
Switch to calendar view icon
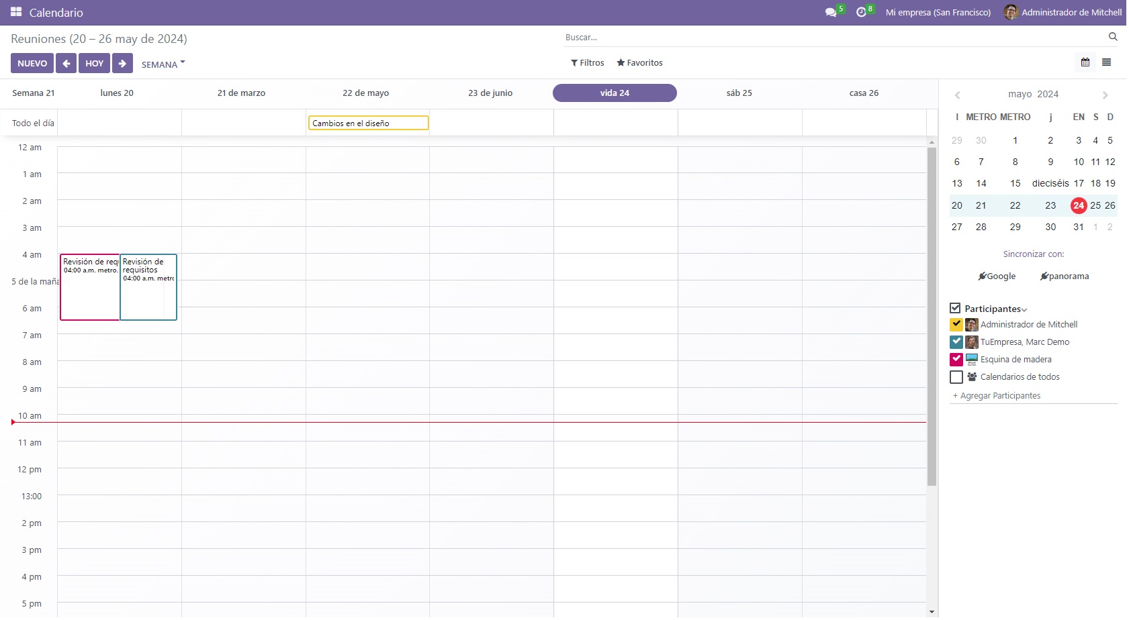(x=1085, y=62)
